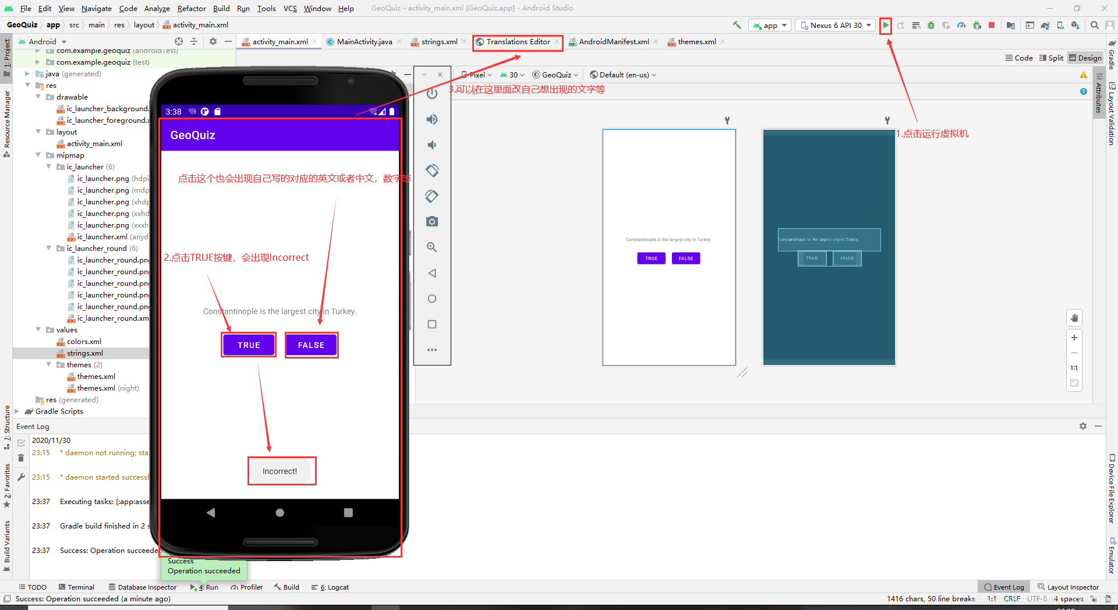Switch editor to Design view

pyautogui.click(x=1085, y=58)
